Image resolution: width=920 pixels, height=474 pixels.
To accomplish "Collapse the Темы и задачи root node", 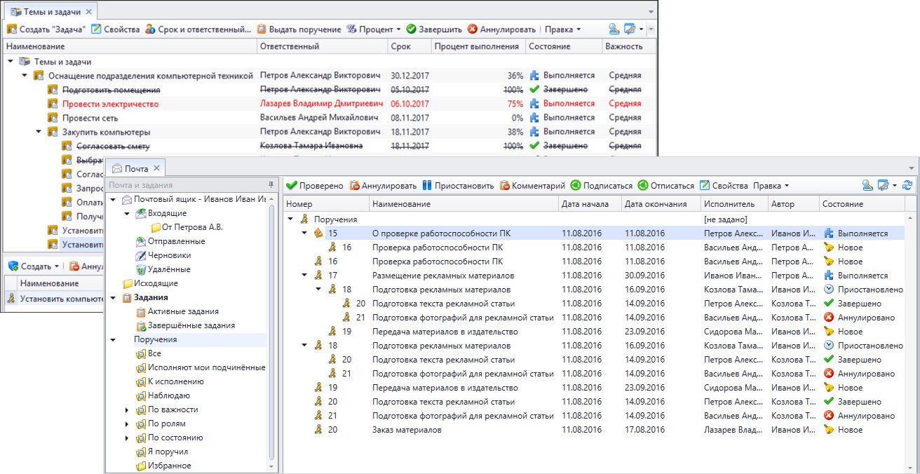I will (x=11, y=62).
